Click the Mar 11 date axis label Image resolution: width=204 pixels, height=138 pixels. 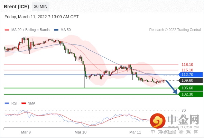coord(135,132)
